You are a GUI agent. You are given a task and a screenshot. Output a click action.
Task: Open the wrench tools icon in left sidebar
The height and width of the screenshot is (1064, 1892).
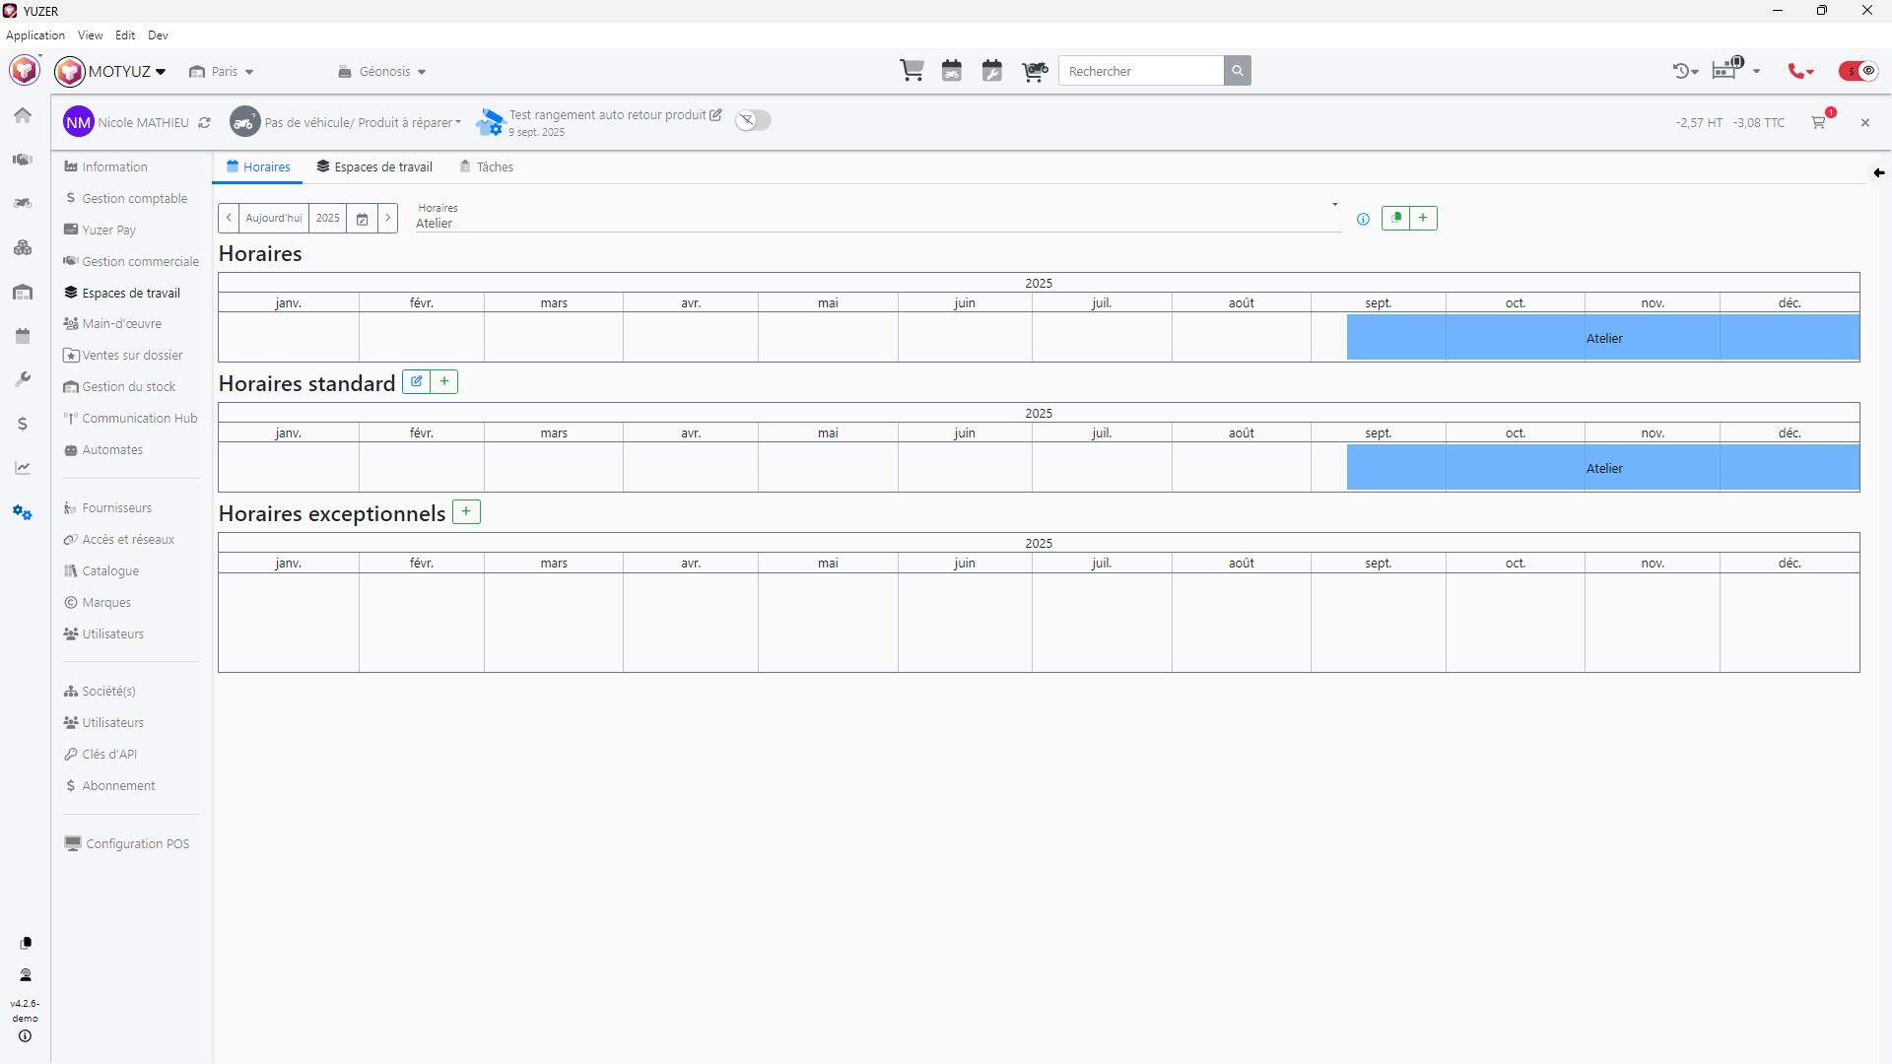[23, 379]
